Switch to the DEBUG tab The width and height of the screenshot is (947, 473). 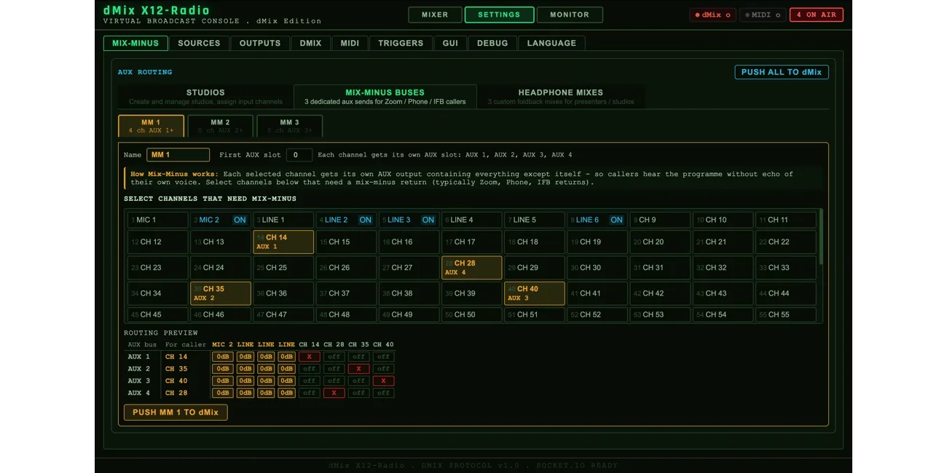tap(492, 43)
